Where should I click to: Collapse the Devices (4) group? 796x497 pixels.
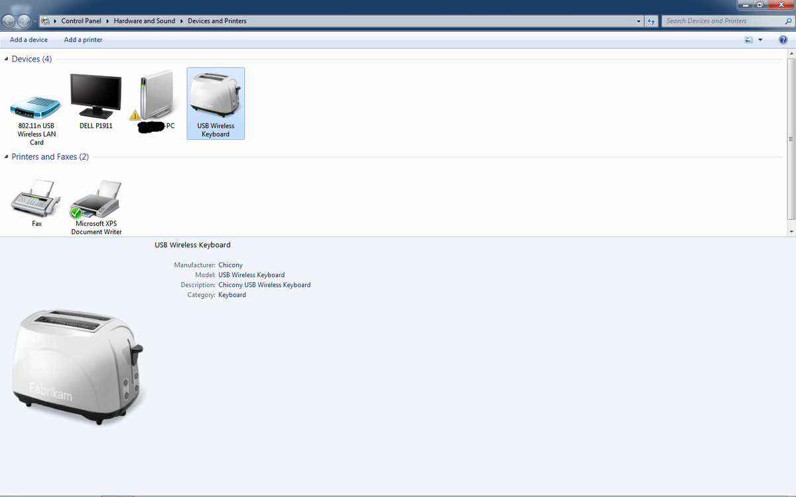[6, 59]
